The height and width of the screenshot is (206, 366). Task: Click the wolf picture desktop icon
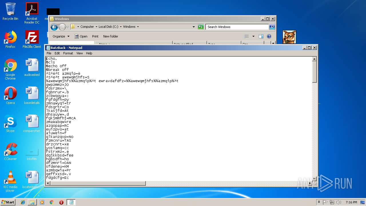click(x=289, y=37)
